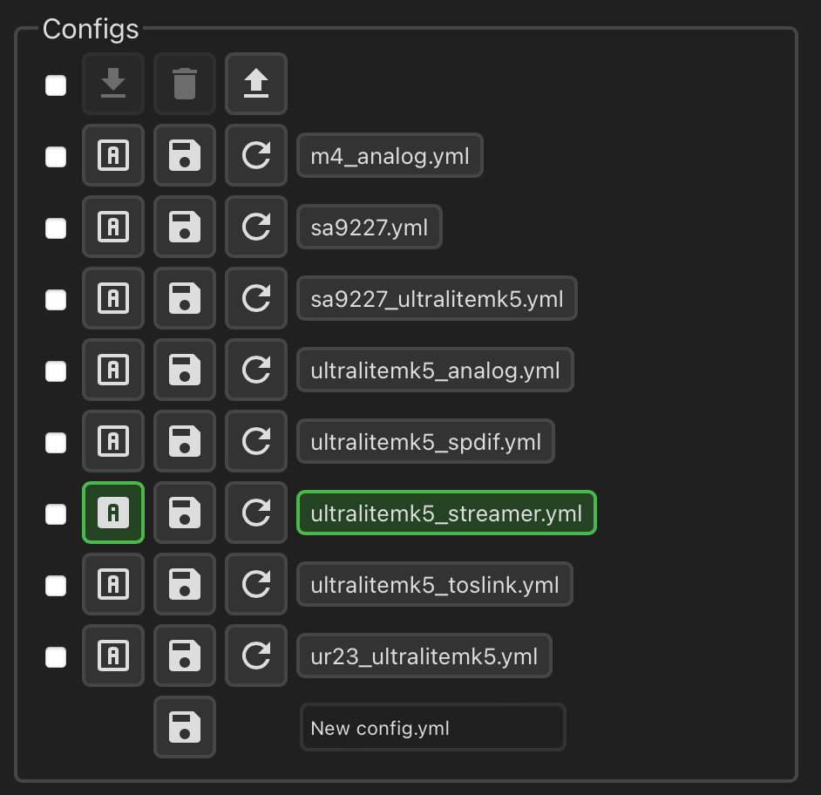Toggle the select-all configs checkbox

click(56, 85)
